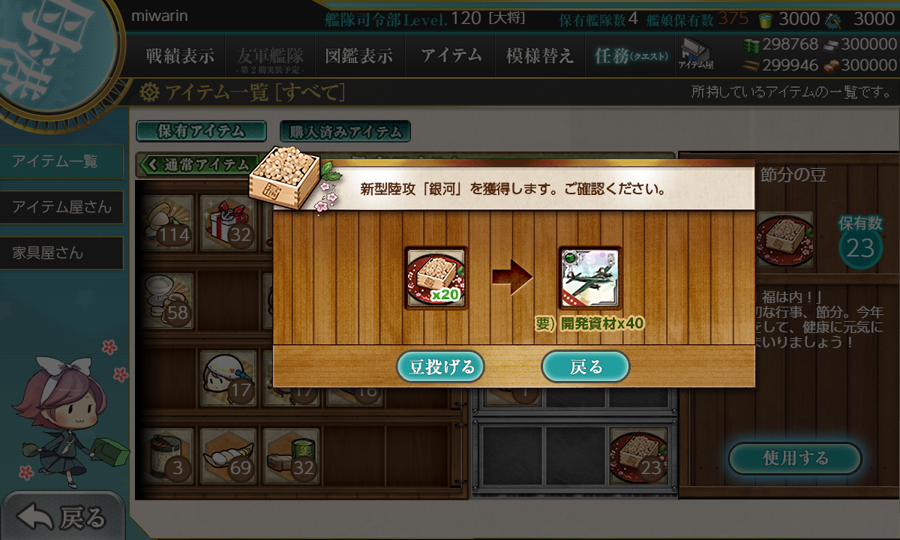The height and width of the screenshot is (540, 900).
Task: Switch to the 保有アイテム tab
Action: tap(201, 131)
